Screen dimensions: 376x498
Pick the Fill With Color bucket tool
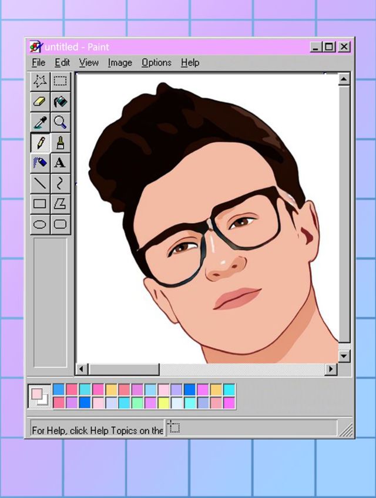coord(60,102)
